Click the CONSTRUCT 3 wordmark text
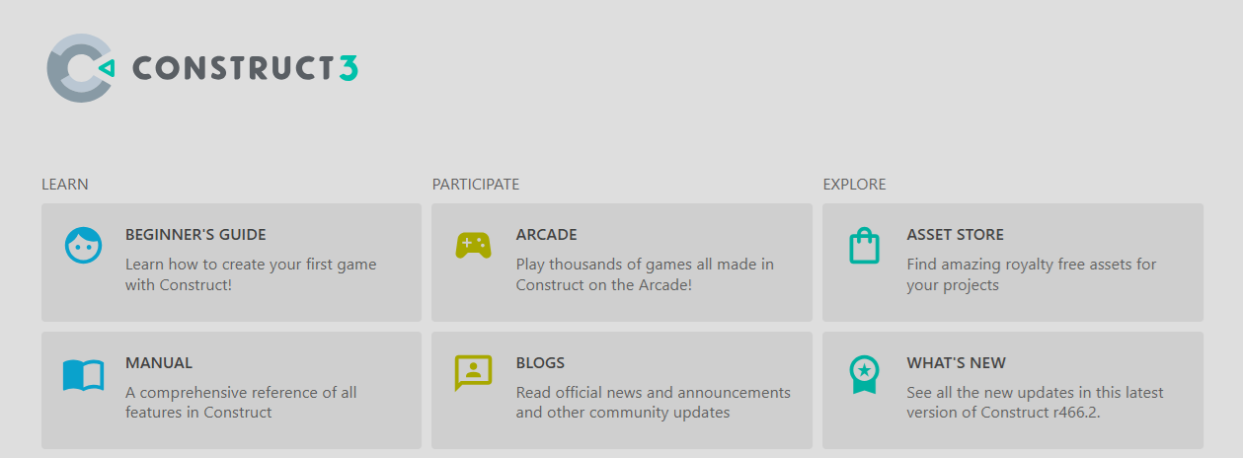The width and height of the screenshot is (1243, 458). 244,67
